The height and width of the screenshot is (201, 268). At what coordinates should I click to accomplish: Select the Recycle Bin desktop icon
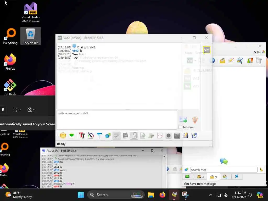pyautogui.click(x=31, y=36)
